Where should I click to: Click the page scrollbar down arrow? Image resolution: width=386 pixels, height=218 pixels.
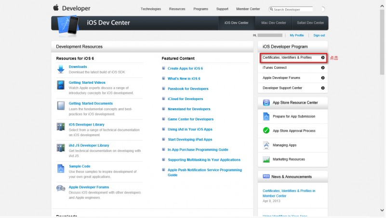tap(382, 210)
